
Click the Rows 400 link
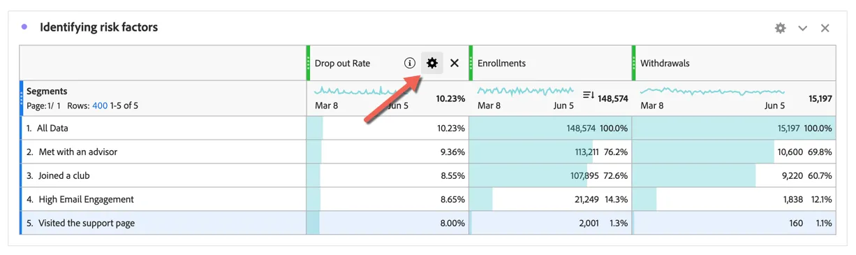coord(100,105)
